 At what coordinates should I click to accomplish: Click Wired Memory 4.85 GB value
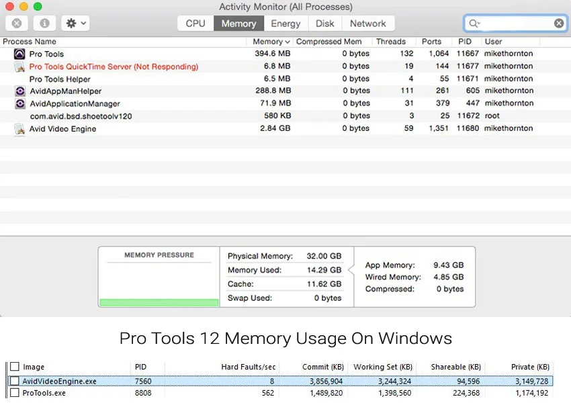tap(448, 277)
